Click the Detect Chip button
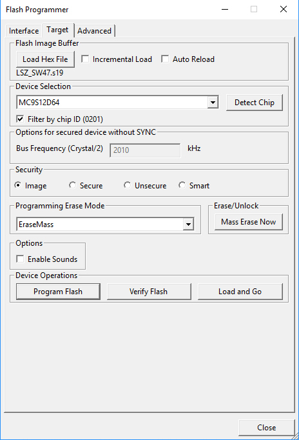The height and width of the screenshot is (440, 299). tap(254, 103)
